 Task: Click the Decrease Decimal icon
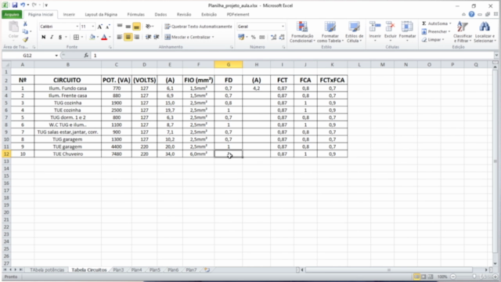coord(282,37)
